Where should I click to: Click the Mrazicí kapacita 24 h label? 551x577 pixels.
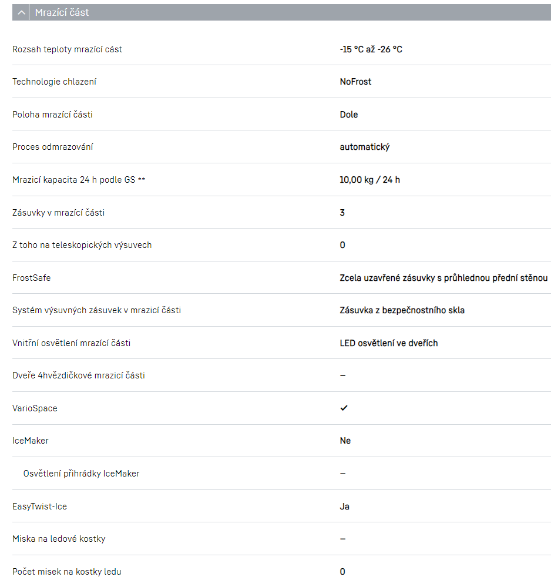click(x=79, y=180)
